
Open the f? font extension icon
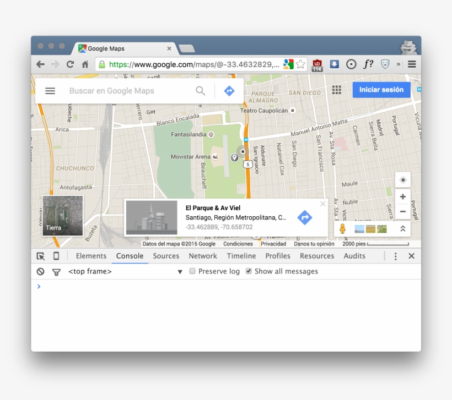point(368,64)
